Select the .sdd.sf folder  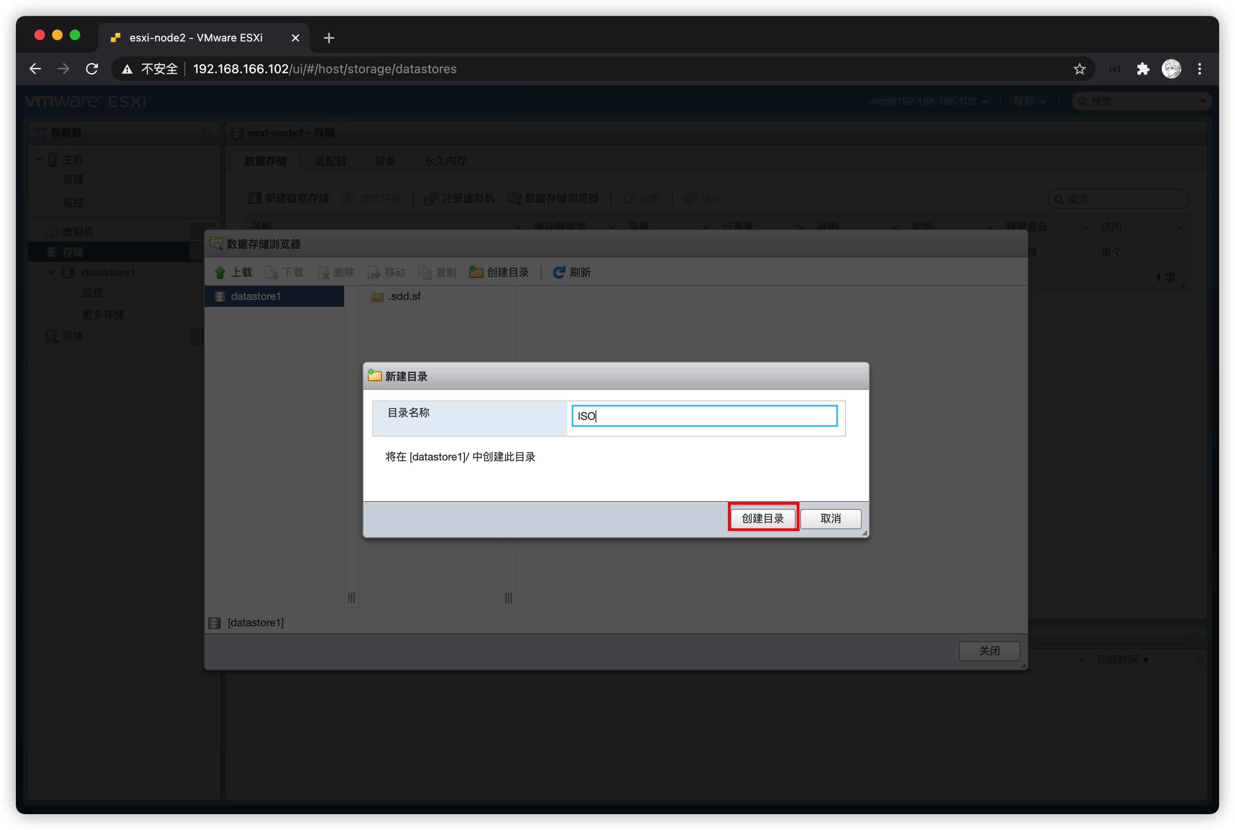pyautogui.click(x=404, y=296)
